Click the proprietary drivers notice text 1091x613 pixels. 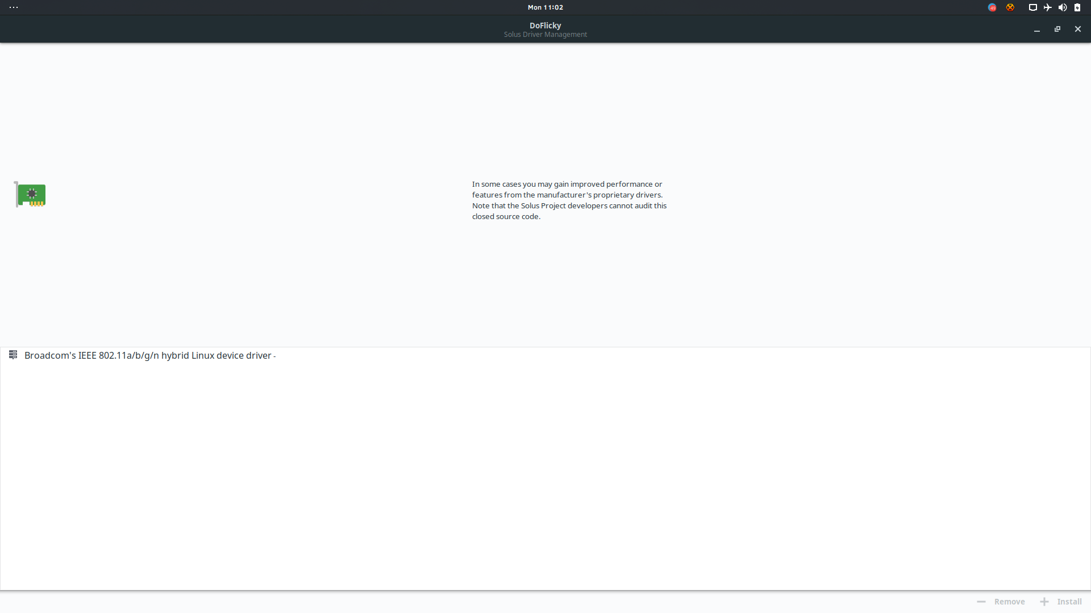tap(569, 200)
